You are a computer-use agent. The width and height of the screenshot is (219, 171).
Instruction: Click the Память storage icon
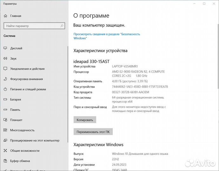point(5,110)
